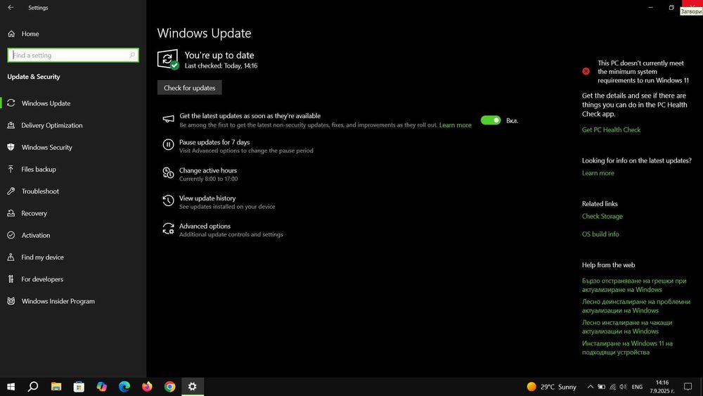Open Get PC Health Check link

click(x=611, y=129)
